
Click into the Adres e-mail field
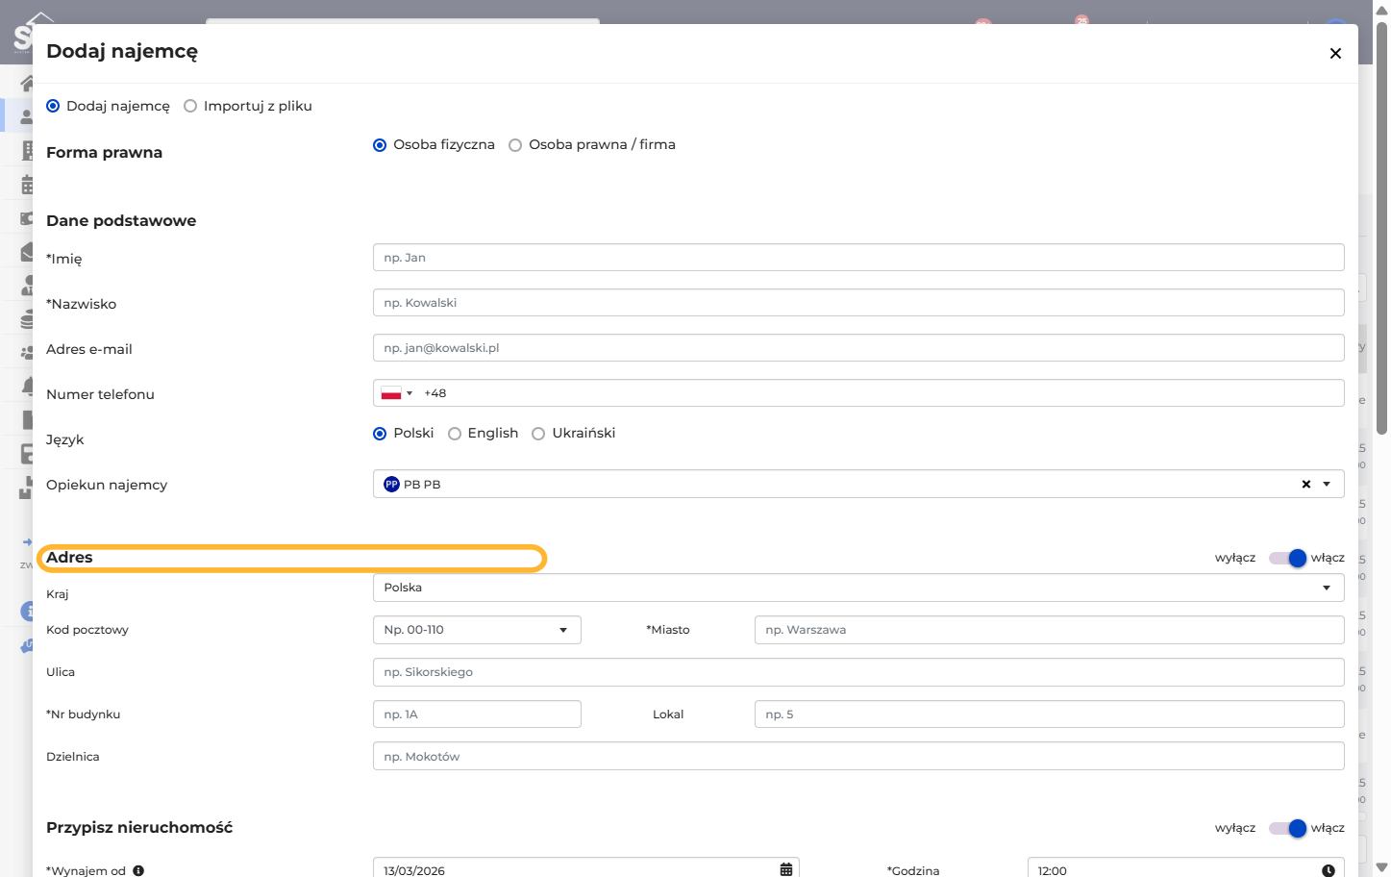coord(858,347)
